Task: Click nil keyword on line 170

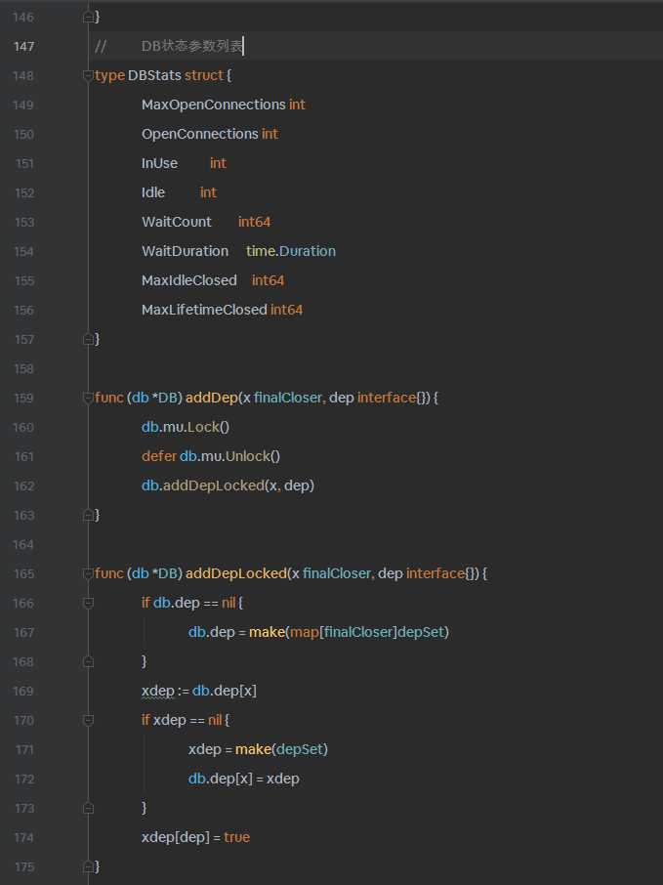Action: 215,720
